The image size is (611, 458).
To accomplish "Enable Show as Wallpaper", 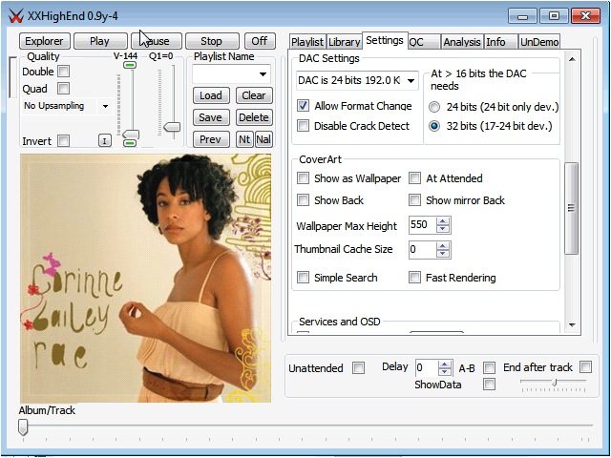I will 303,178.
